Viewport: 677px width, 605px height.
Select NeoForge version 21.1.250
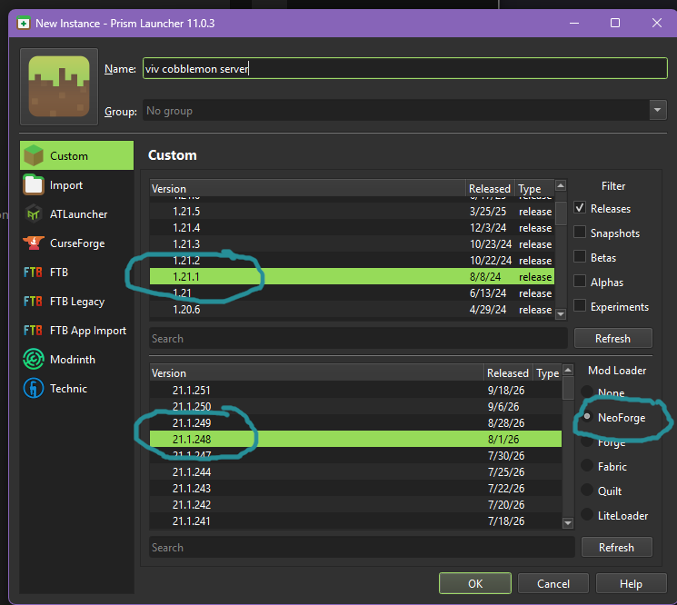tap(356, 406)
